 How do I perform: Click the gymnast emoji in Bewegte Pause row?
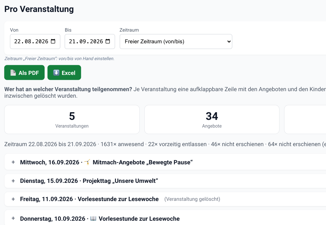(87, 162)
